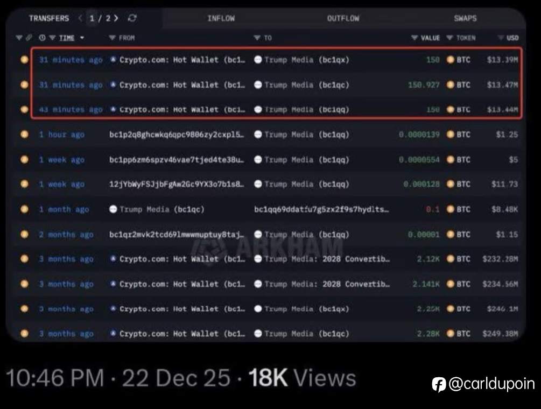The height and width of the screenshot is (409, 541).
Task: Open Crypto.com Hot Wallet in the $13.44M row
Action: (x=182, y=110)
